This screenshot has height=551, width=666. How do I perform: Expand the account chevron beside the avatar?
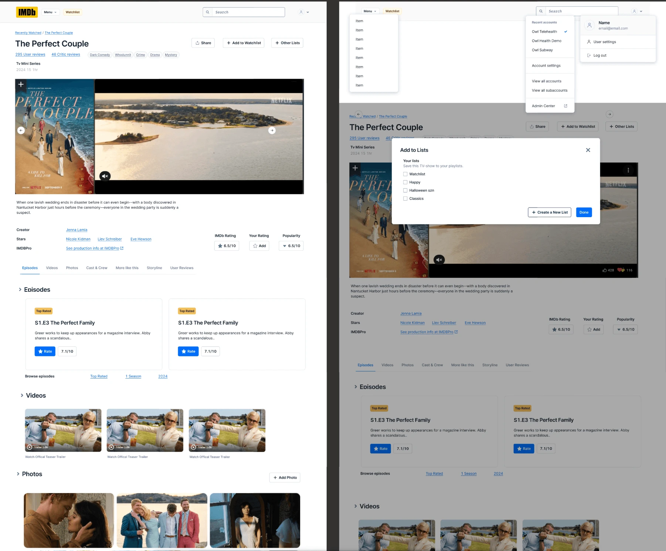[308, 12]
